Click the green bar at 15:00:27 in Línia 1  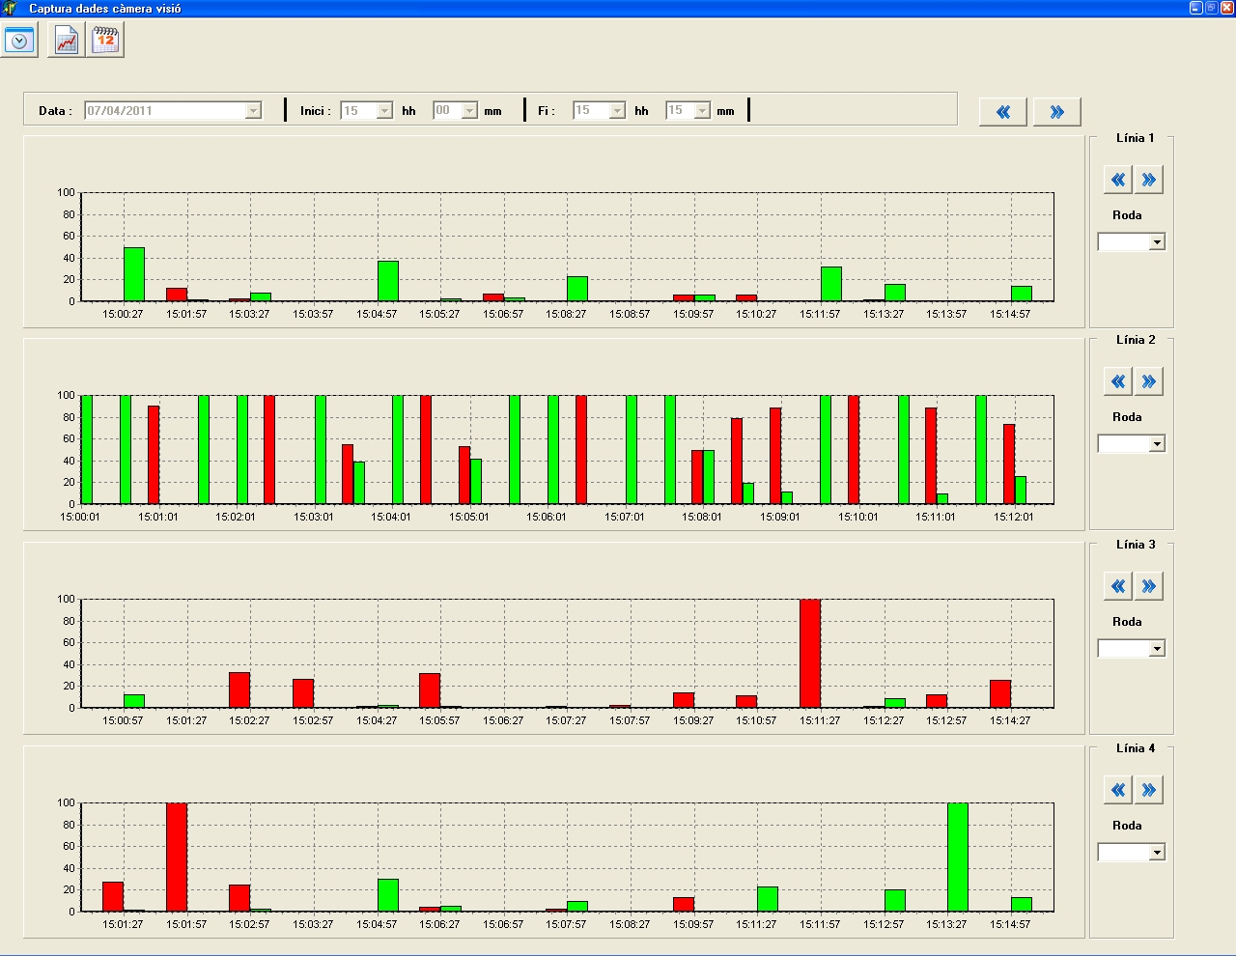click(x=134, y=275)
